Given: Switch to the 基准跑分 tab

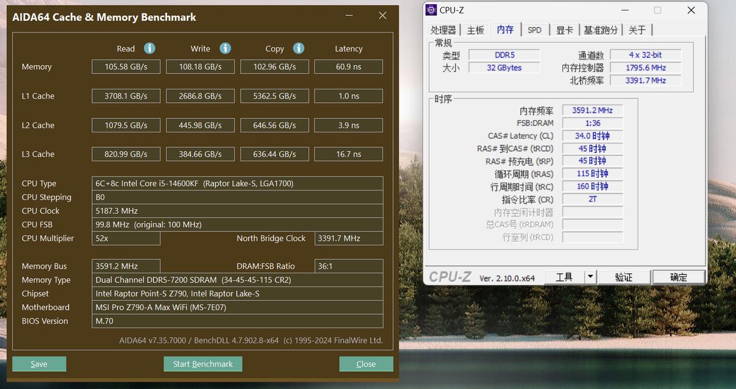Looking at the screenshot, I should coord(601,29).
